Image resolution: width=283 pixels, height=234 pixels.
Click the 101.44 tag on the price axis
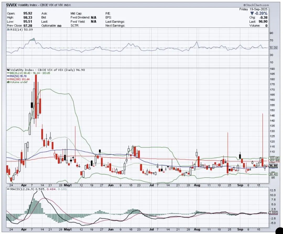click(274, 160)
